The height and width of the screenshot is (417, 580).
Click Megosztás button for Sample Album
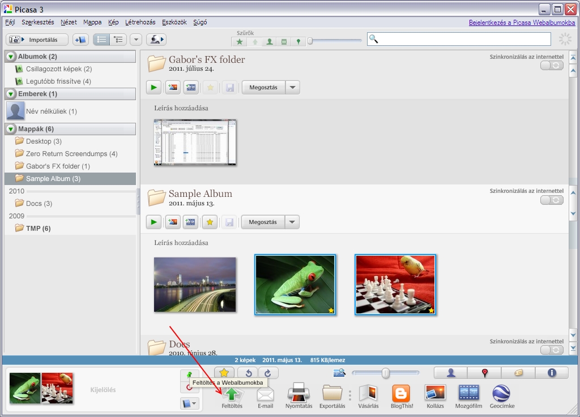tap(263, 222)
